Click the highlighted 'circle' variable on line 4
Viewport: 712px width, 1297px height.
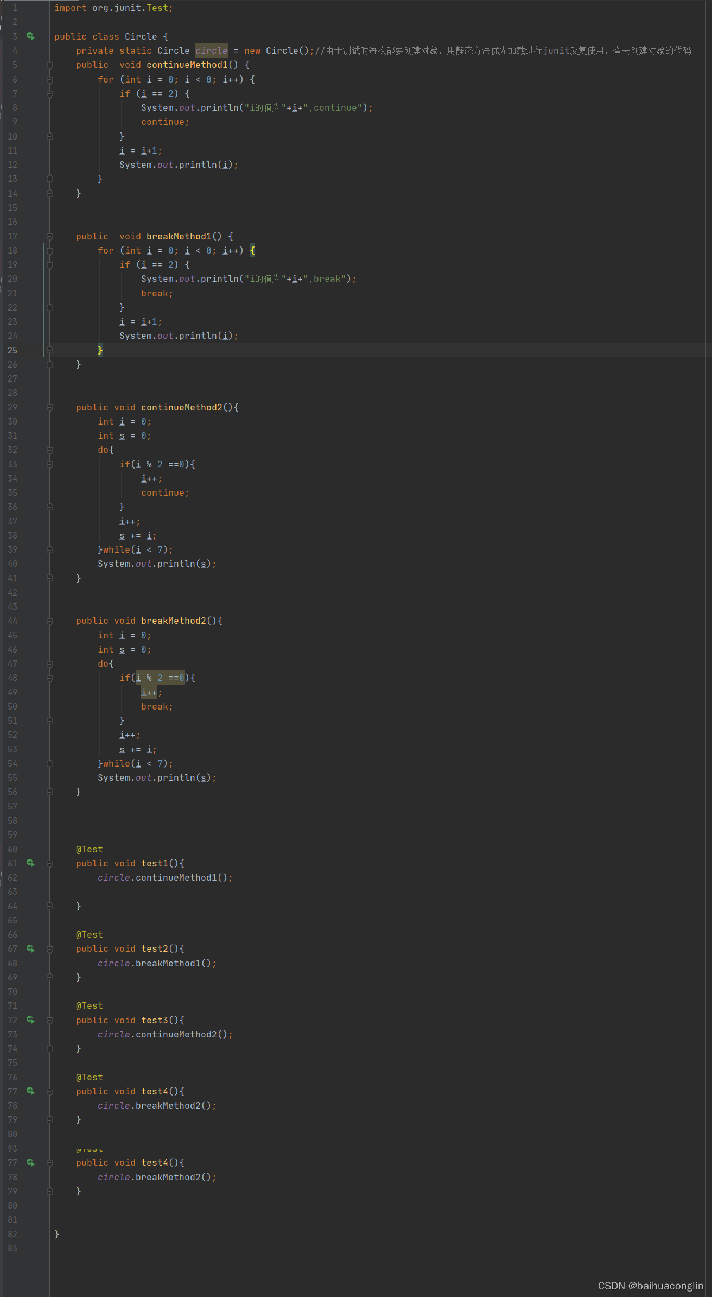pos(212,50)
